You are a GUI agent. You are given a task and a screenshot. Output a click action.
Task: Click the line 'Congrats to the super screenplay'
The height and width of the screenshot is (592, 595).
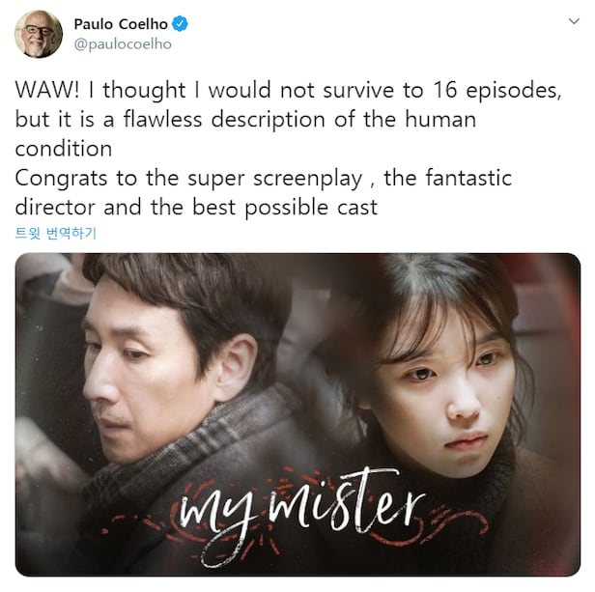point(189,178)
